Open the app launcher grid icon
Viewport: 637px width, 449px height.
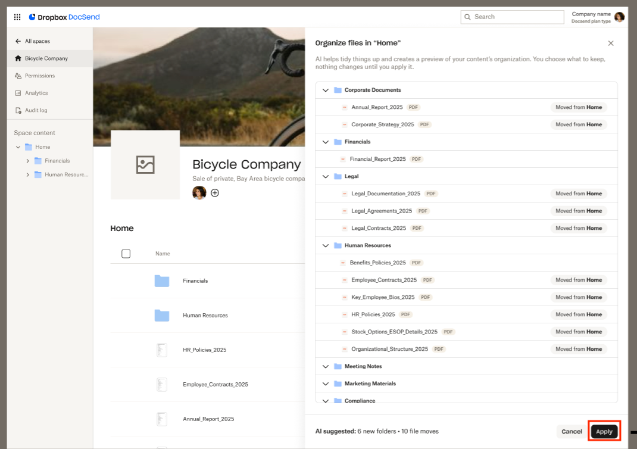click(x=17, y=17)
